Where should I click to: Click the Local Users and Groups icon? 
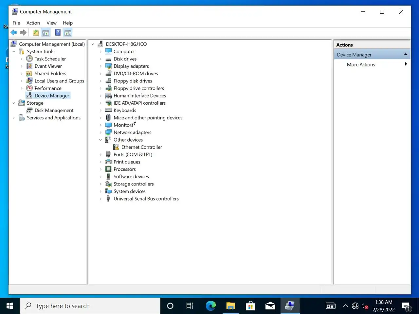[29, 81]
